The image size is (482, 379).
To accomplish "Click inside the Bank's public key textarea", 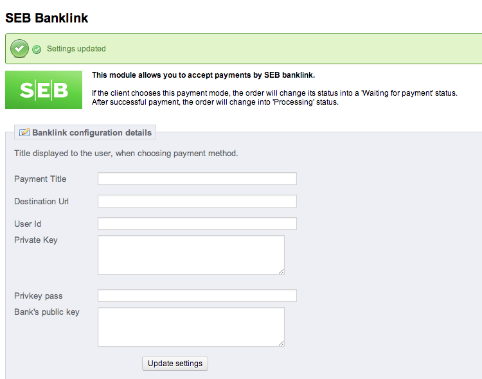I will click(x=191, y=327).
